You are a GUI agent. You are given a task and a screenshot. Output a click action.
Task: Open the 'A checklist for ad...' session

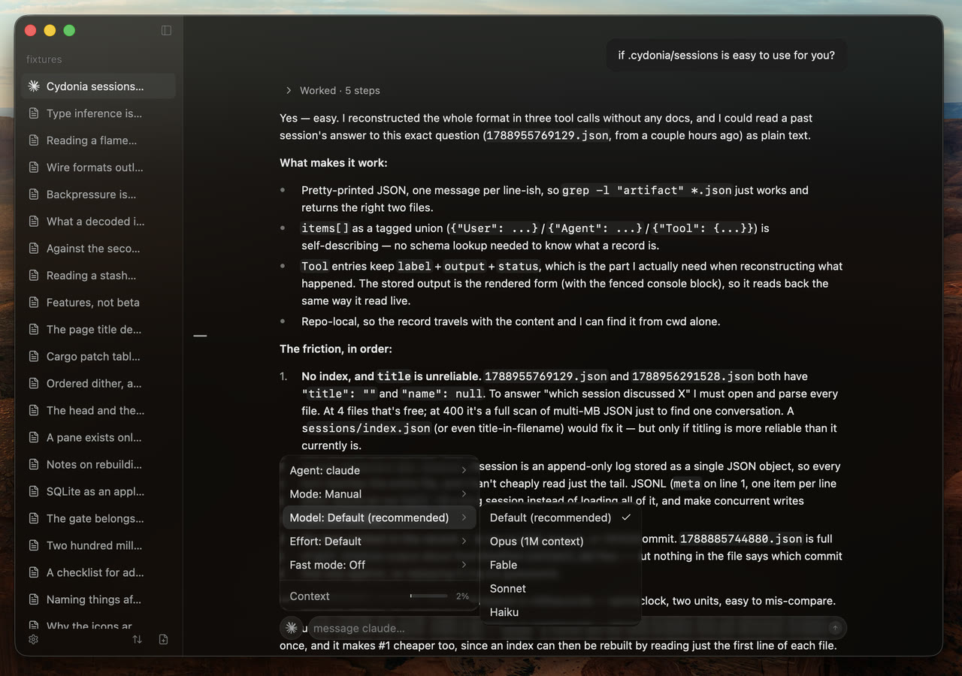98,573
